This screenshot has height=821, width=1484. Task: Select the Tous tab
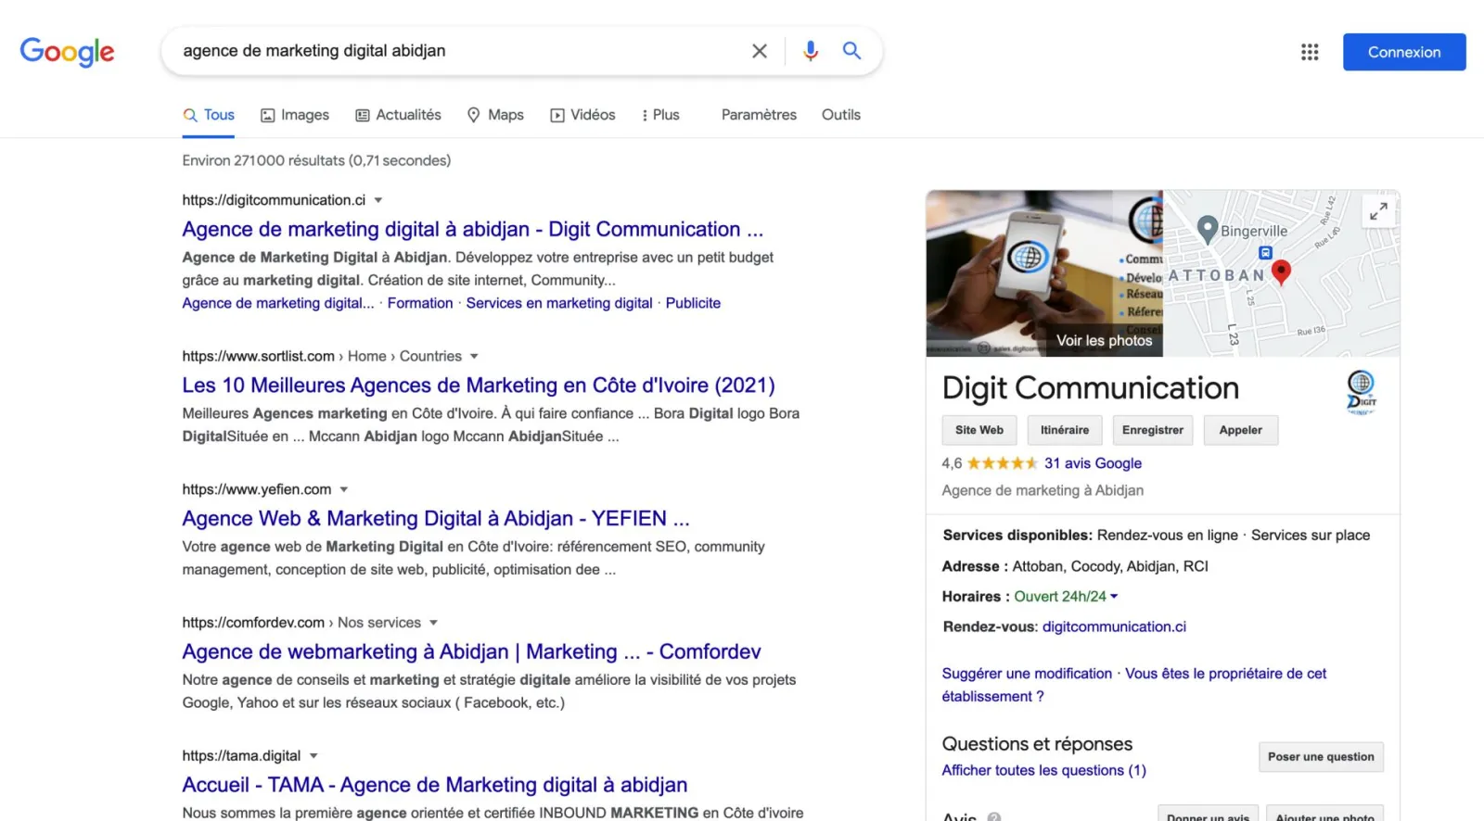pyautogui.click(x=209, y=115)
